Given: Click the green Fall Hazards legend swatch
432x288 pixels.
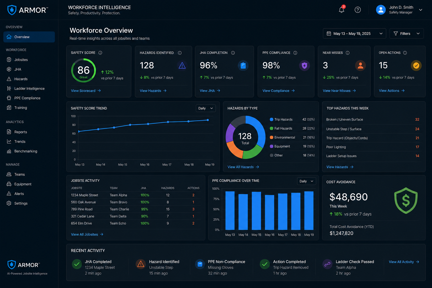Looking at the screenshot, I should (271, 129).
